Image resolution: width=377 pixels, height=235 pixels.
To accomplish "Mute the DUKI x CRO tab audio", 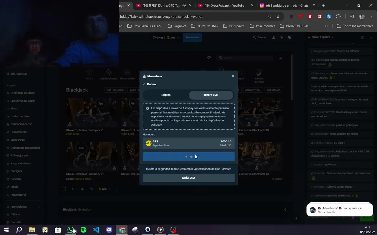I will 184,5.
